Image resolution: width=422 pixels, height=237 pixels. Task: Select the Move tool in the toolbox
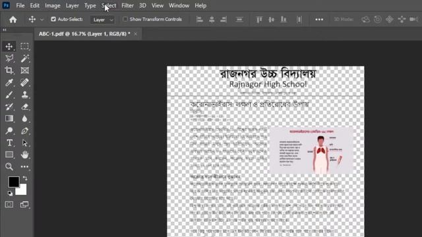coord(9,47)
